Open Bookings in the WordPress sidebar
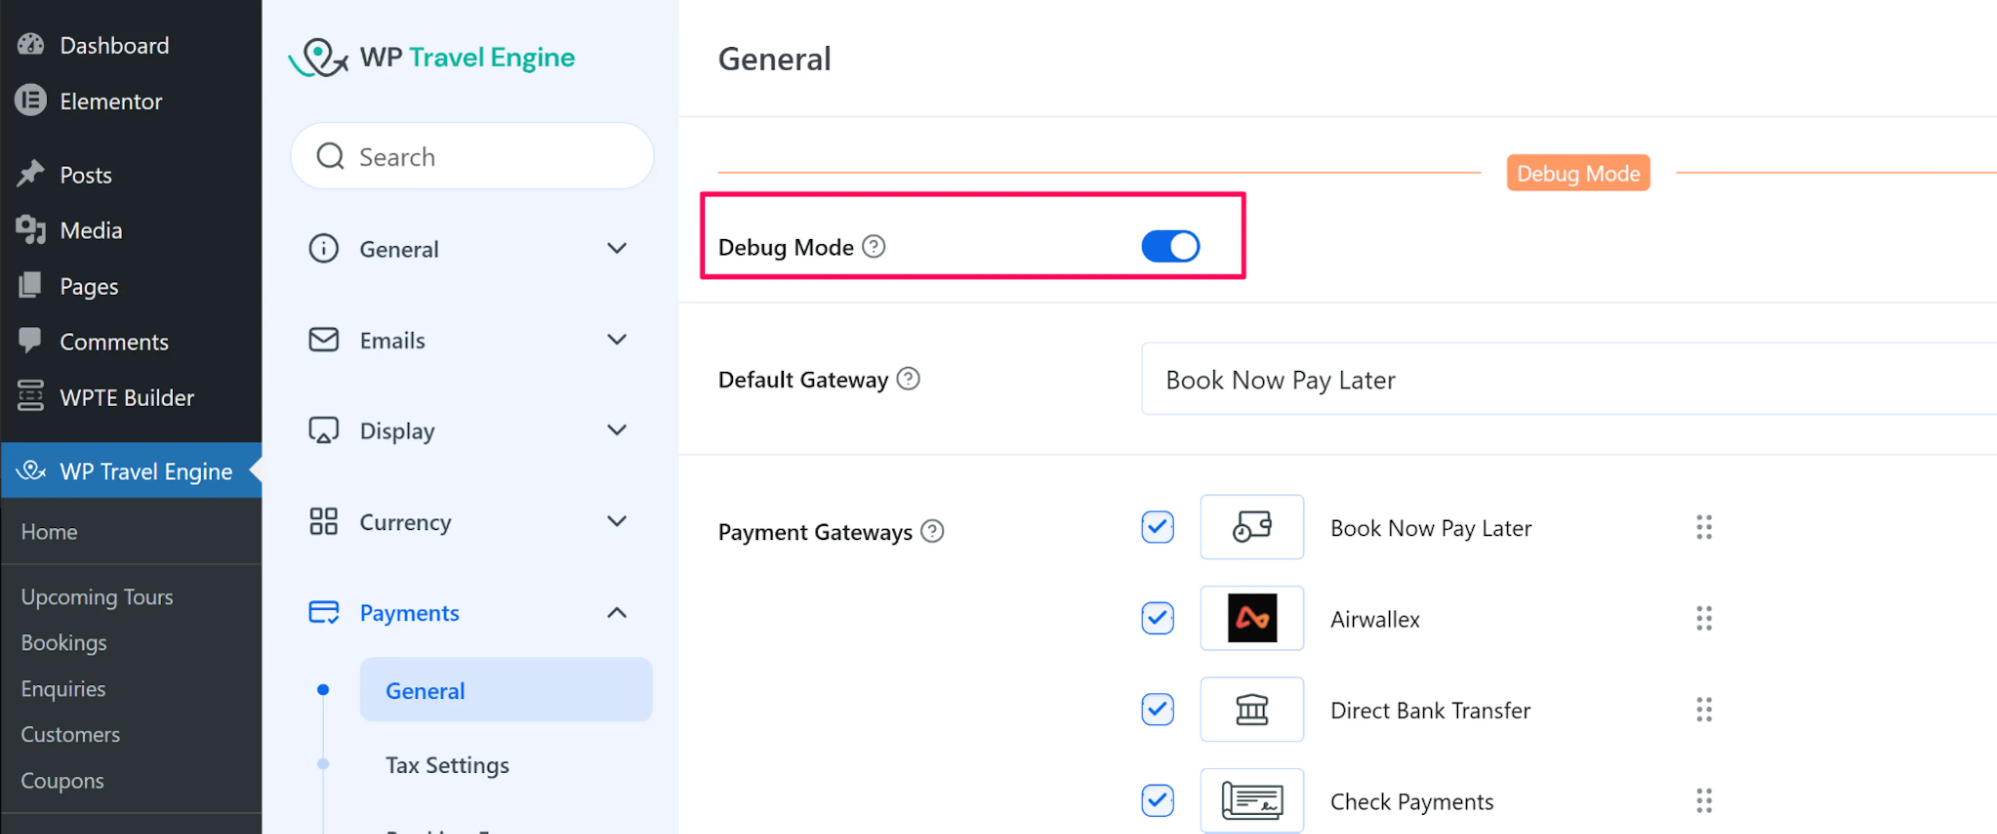1997x834 pixels. [63, 643]
